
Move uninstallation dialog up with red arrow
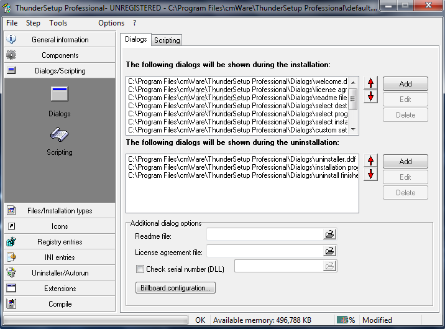[x=370, y=161]
